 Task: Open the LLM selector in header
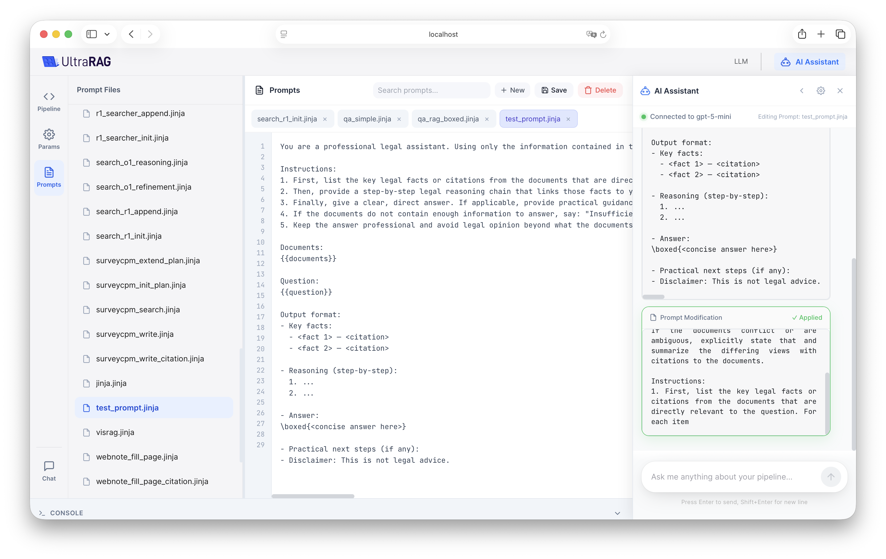coord(741,61)
